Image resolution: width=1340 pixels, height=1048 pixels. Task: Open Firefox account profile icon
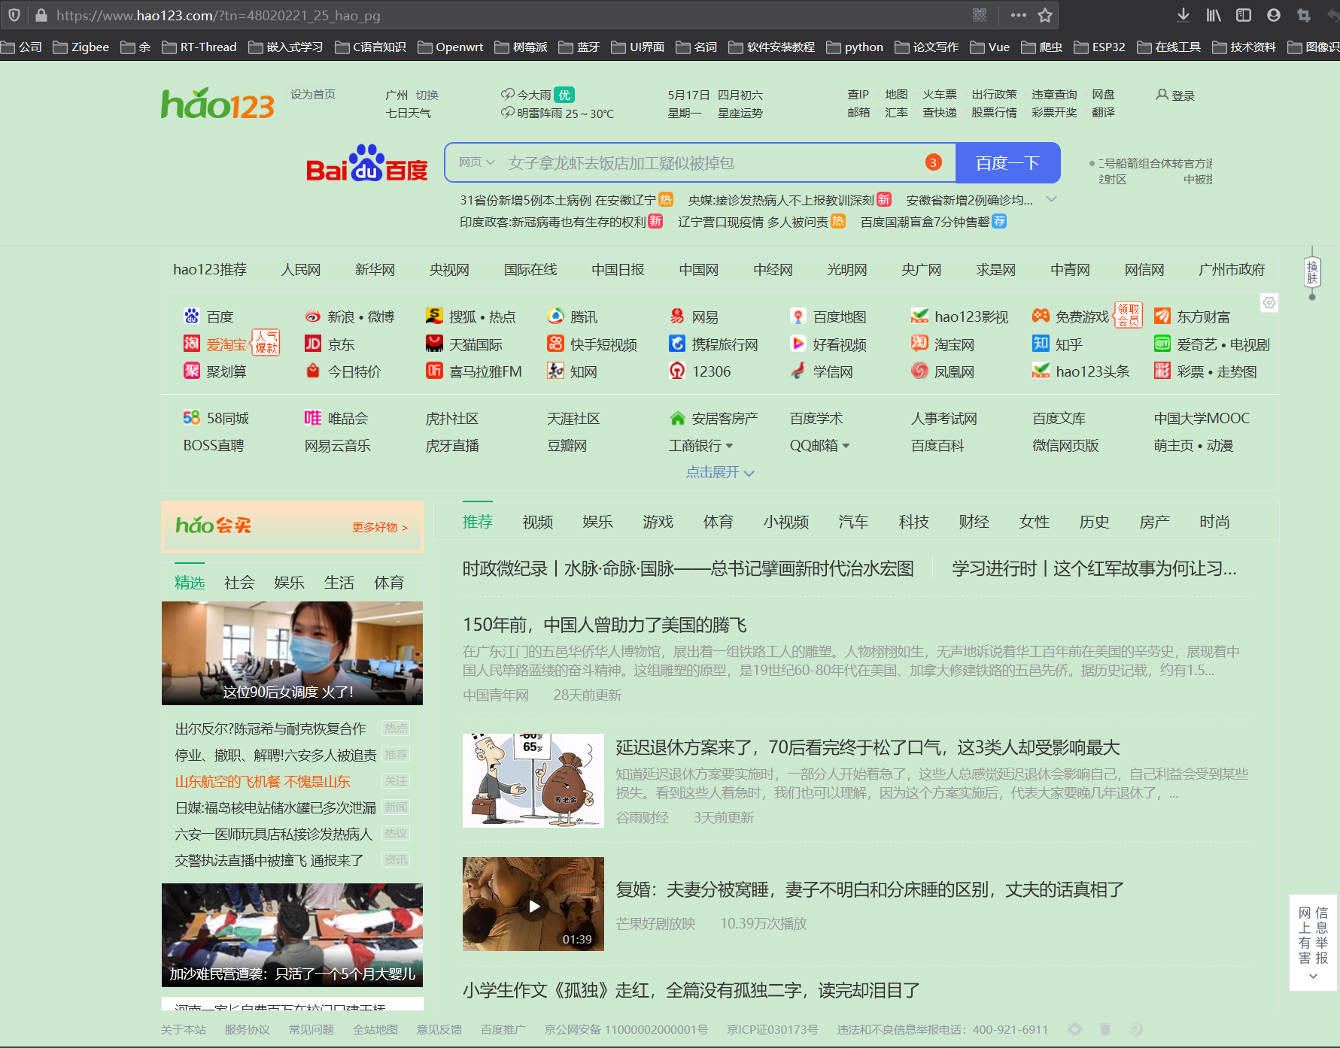tap(1274, 15)
